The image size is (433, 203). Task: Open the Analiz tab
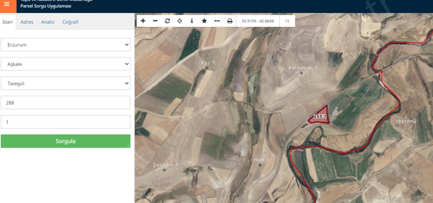[48, 22]
